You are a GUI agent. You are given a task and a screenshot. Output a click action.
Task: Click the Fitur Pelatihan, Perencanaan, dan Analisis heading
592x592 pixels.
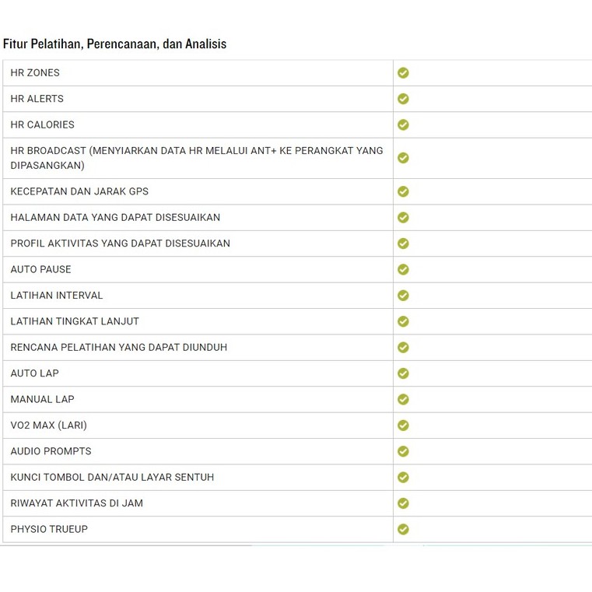[x=115, y=44]
